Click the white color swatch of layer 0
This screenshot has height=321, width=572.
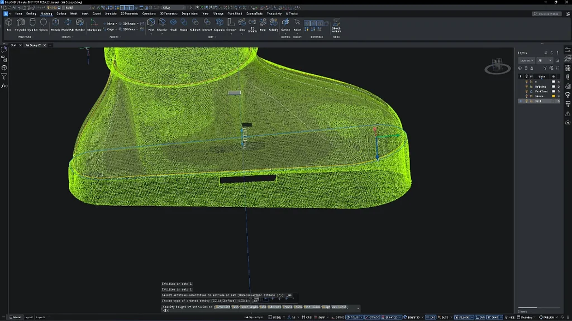[554, 82]
